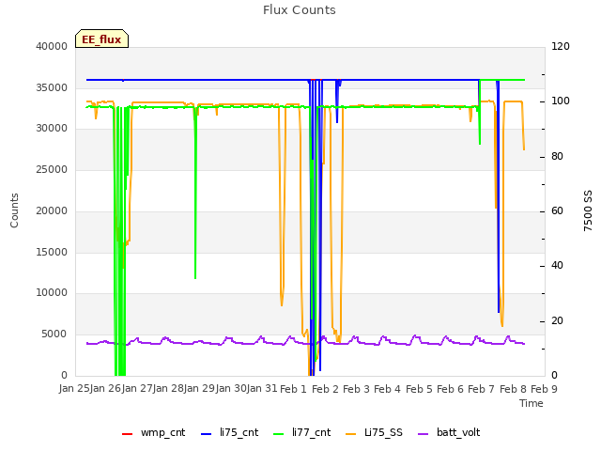Click the Counts y-axis title

tap(14, 210)
